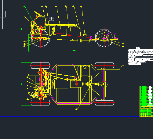Select the lower rear tire in plan view

(x=104, y=102)
